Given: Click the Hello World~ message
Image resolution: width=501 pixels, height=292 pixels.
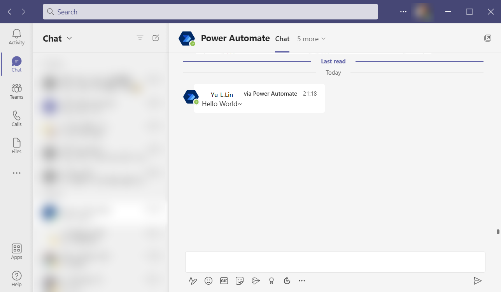Looking at the screenshot, I should (222, 104).
